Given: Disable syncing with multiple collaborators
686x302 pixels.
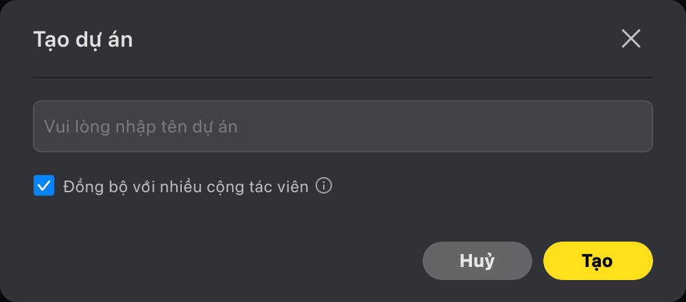Looking at the screenshot, I should pos(44,186).
